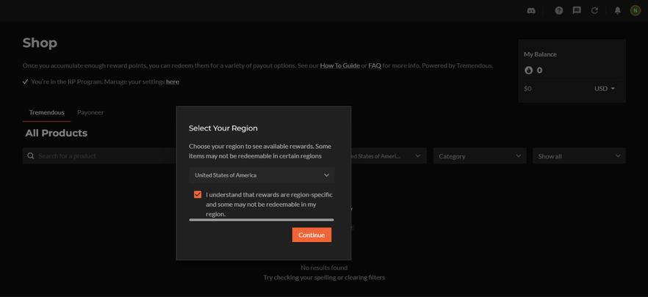Click the $0 balance value
This screenshot has width=648, height=297.
coord(528,89)
